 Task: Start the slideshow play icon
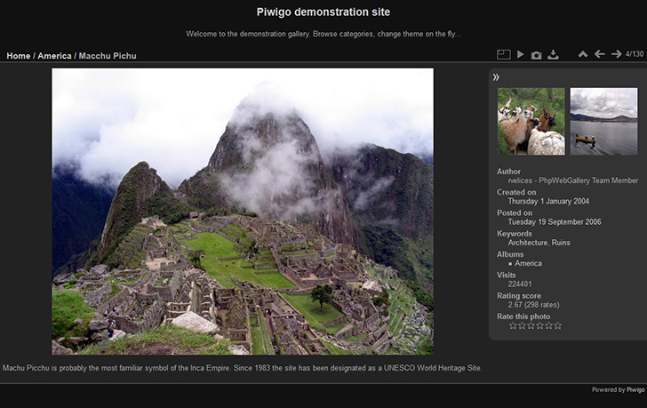pyautogui.click(x=520, y=54)
